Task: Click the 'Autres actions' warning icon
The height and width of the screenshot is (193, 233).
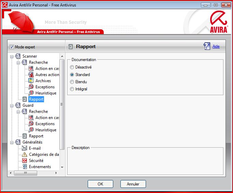Action: point(31,75)
